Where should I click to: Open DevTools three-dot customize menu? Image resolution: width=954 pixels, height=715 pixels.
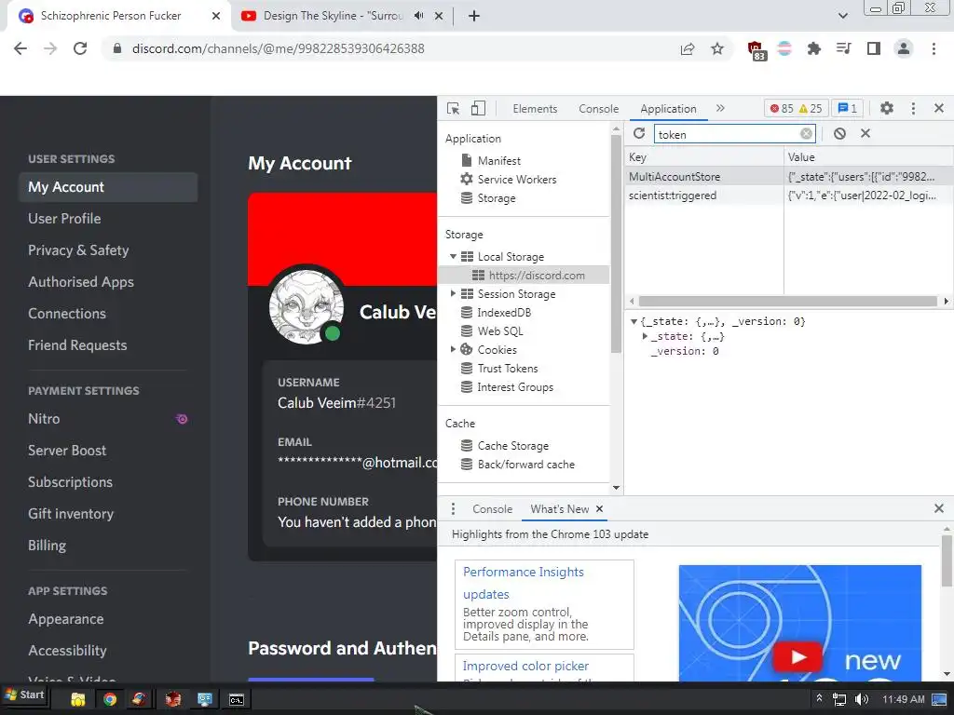913,108
